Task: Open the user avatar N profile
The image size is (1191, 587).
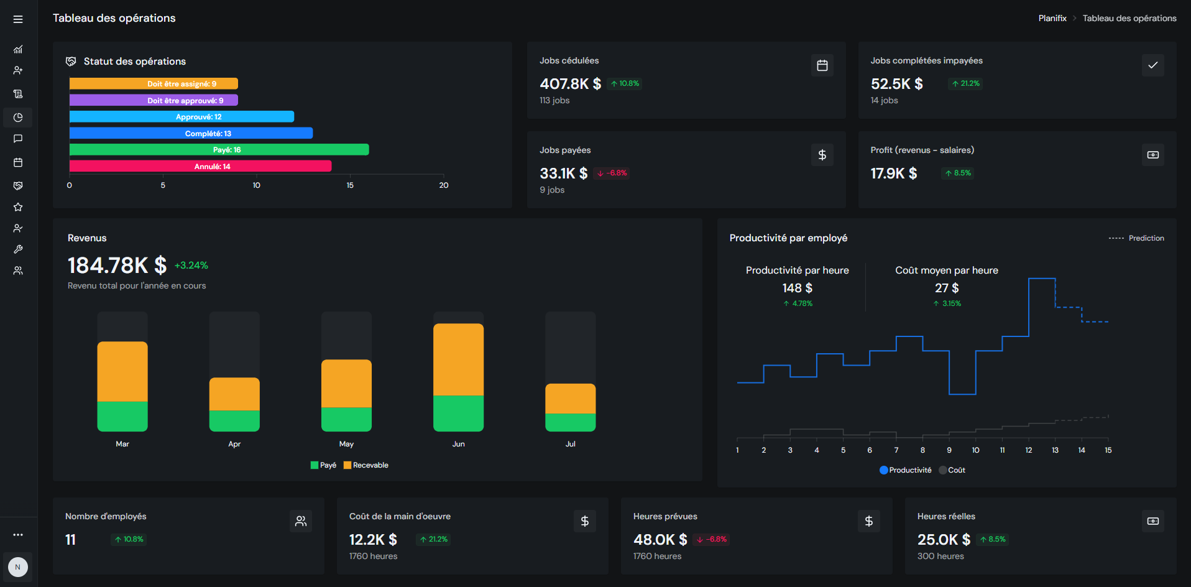Action: coord(18,567)
